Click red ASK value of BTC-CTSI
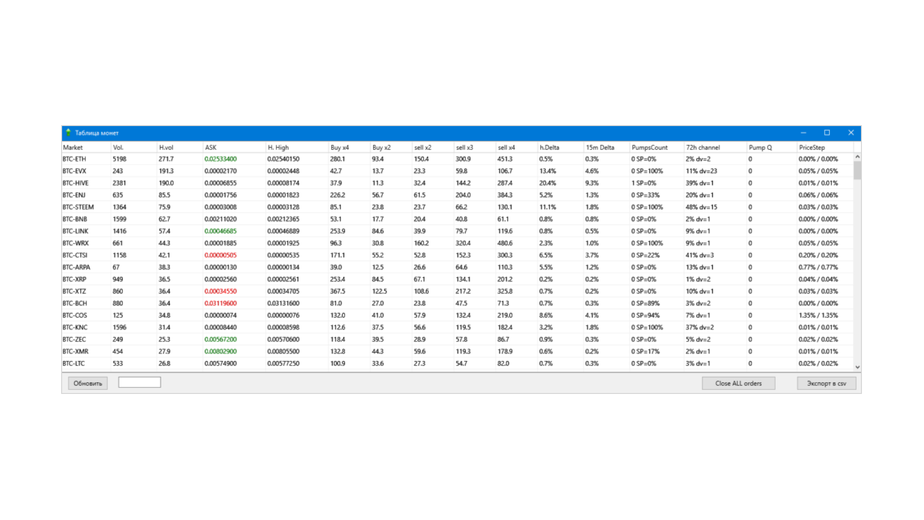Viewport: 924px width, 520px height. click(x=221, y=255)
